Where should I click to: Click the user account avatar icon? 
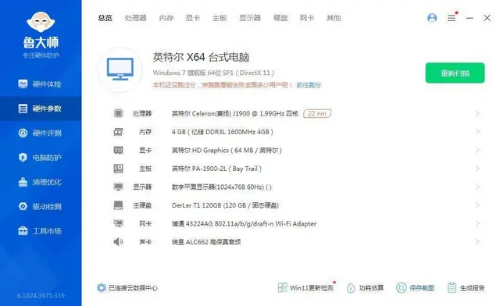coord(432,18)
